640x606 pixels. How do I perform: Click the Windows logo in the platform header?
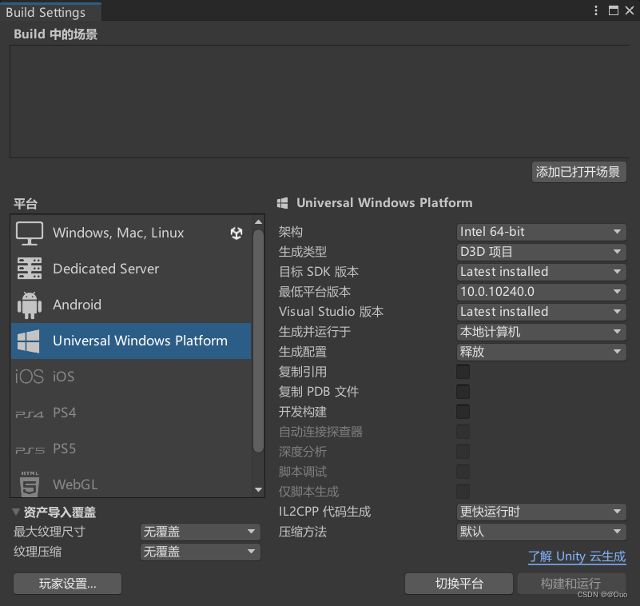283,203
